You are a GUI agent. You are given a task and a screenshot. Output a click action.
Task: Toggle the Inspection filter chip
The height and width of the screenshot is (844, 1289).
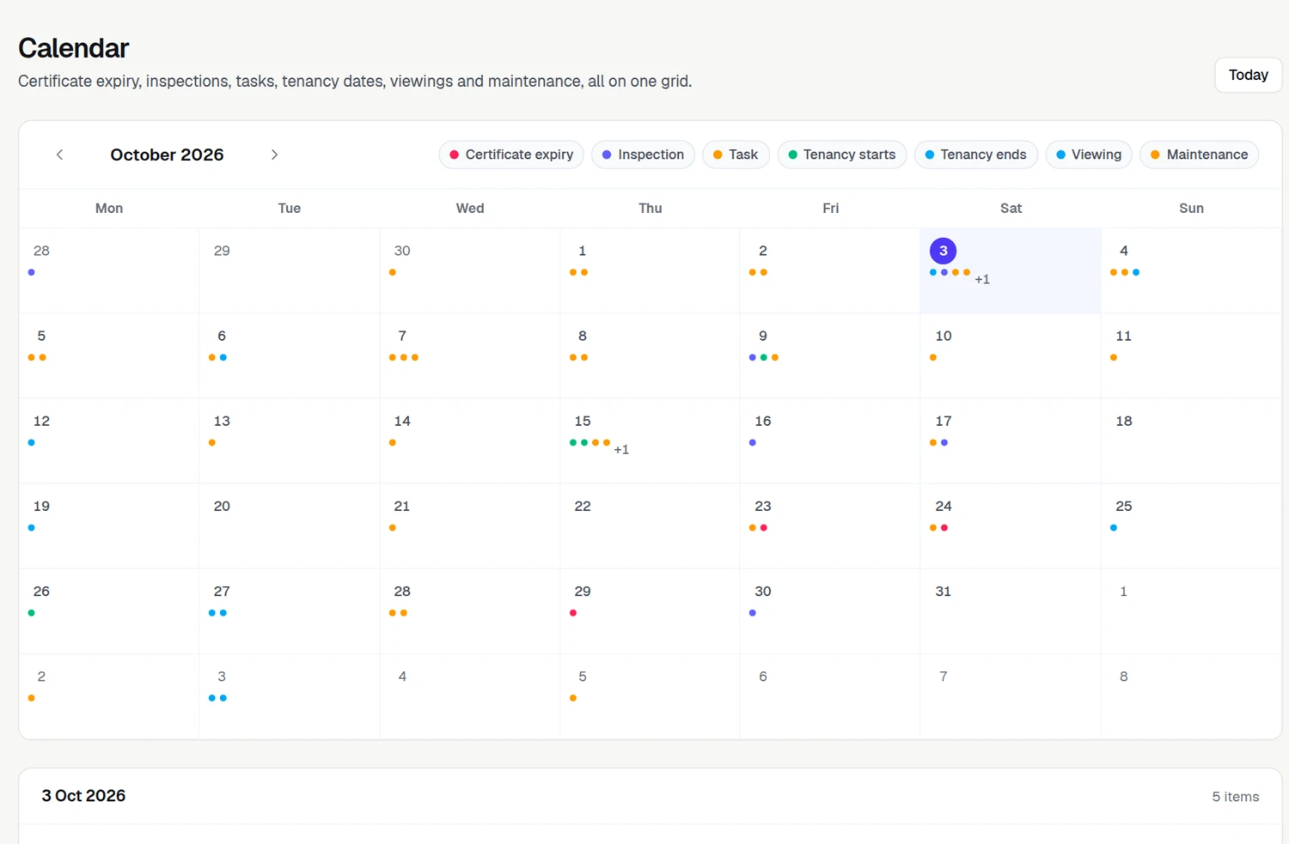click(643, 155)
